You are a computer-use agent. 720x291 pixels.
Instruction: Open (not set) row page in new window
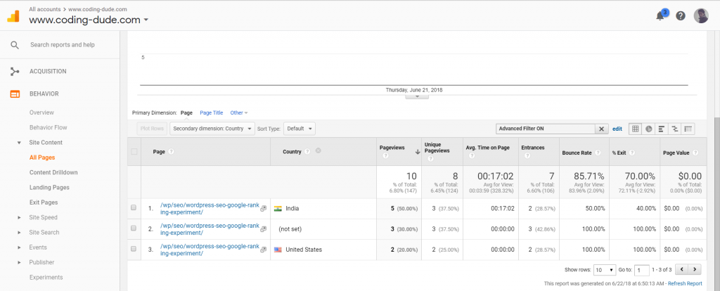pos(264,229)
